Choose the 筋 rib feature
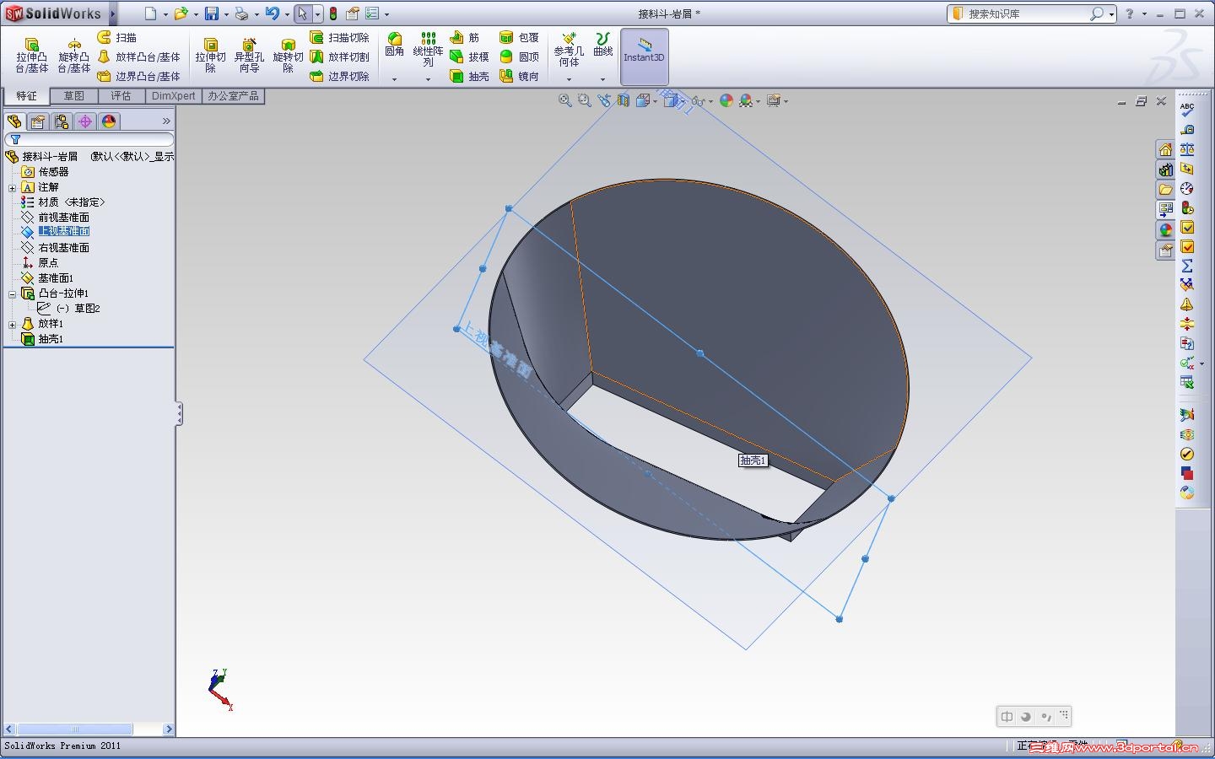Image resolution: width=1215 pixels, height=759 pixels. pos(465,37)
